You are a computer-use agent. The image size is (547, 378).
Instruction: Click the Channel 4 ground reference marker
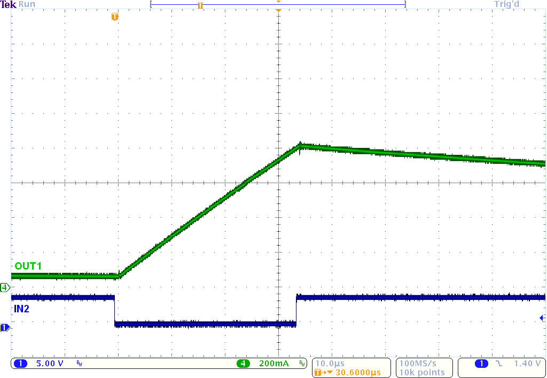click(x=4, y=287)
